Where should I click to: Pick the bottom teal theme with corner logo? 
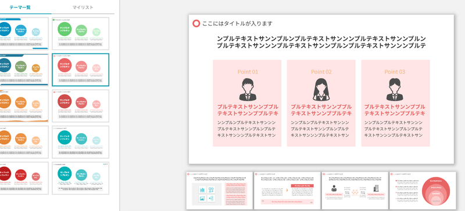pos(81,178)
